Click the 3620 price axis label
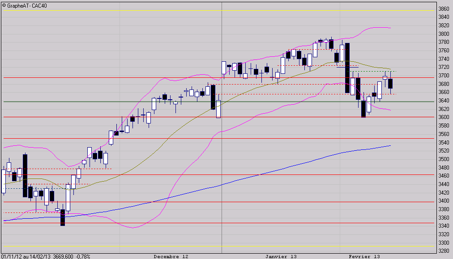453x259 pixels. click(444, 109)
